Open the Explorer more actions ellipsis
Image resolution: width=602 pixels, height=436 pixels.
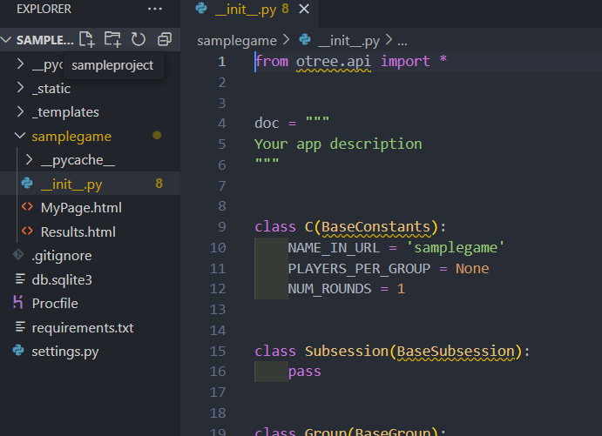click(155, 9)
